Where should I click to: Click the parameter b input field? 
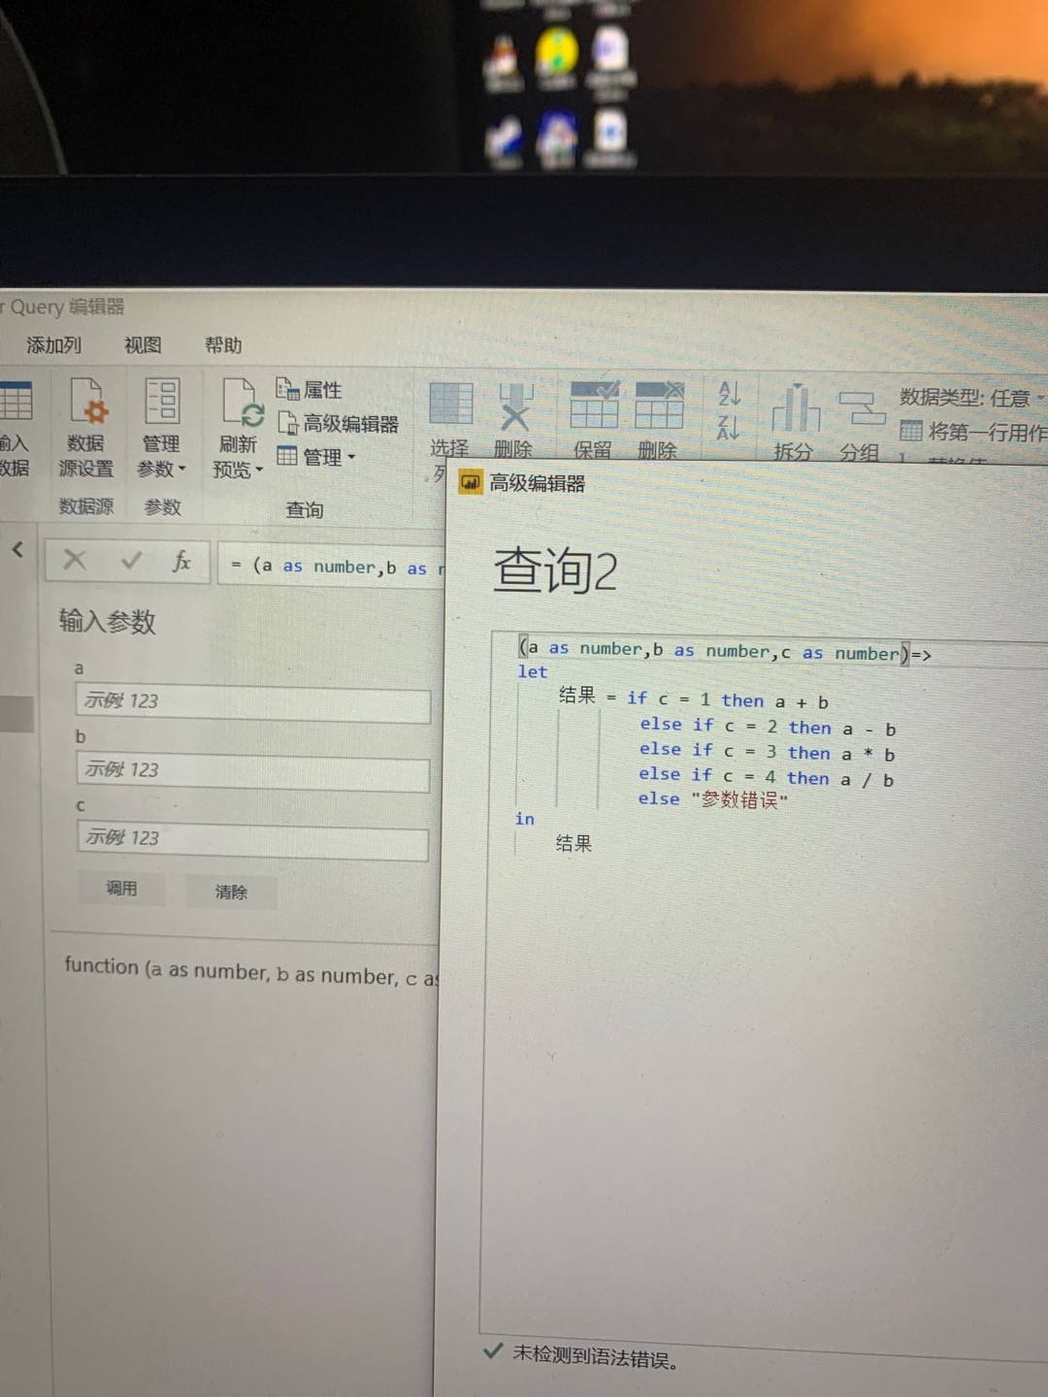tap(253, 773)
